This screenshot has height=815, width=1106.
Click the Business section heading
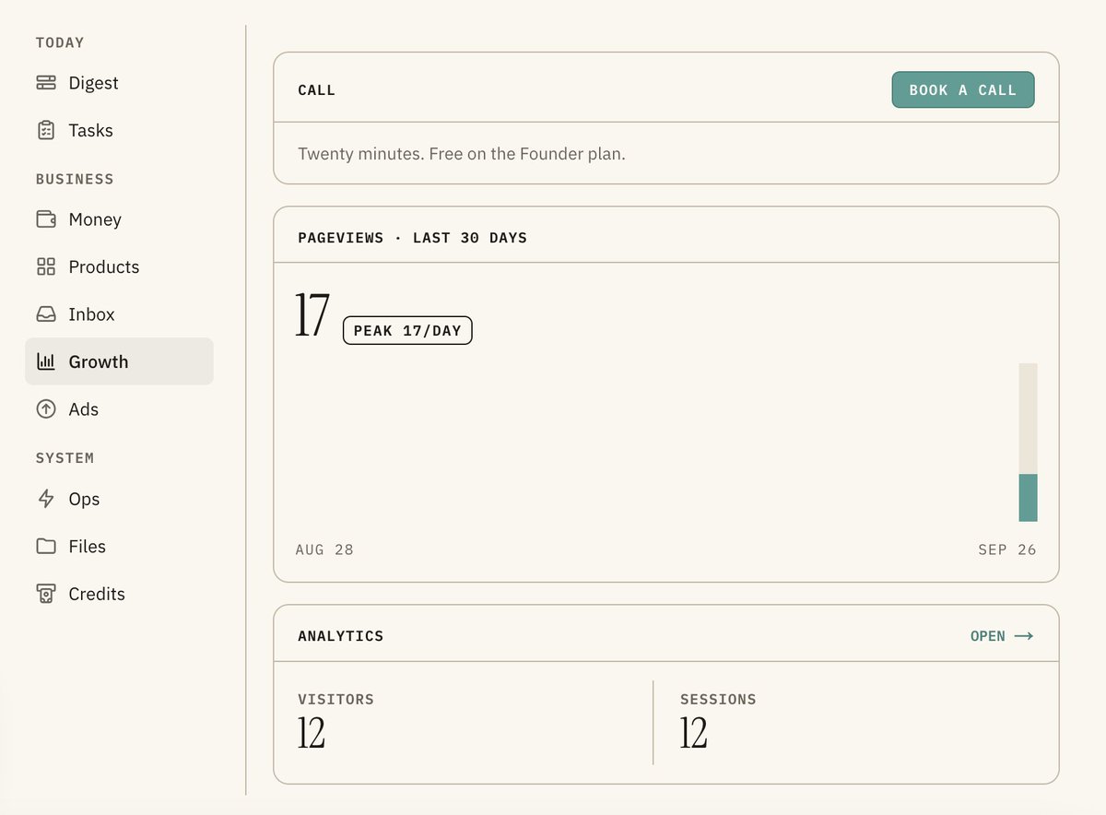click(75, 179)
